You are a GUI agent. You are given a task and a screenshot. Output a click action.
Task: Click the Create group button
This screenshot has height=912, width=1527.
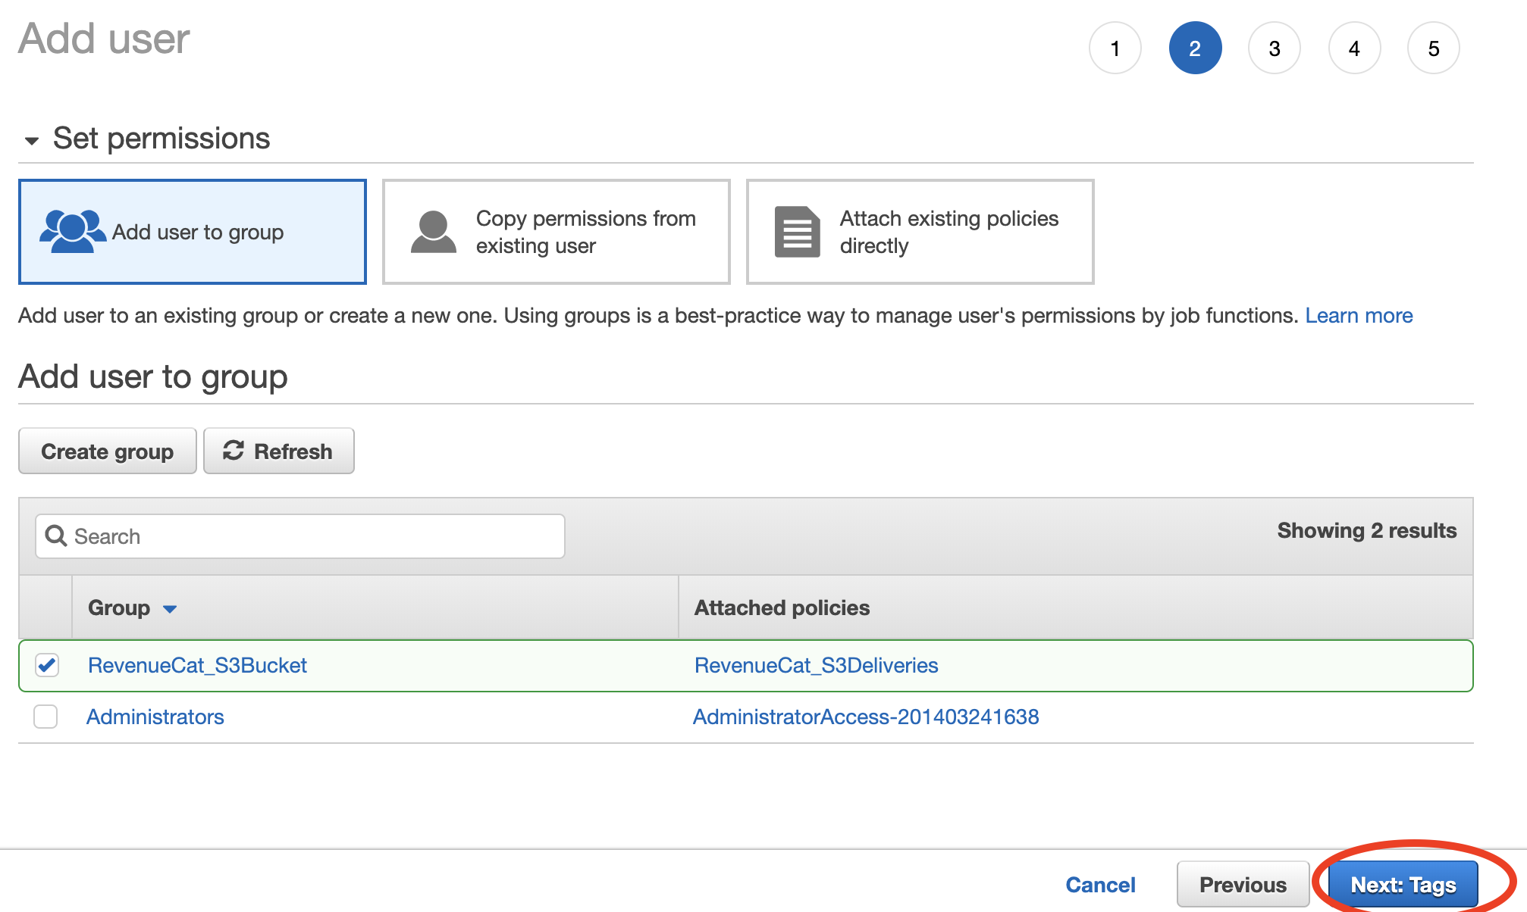107,451
